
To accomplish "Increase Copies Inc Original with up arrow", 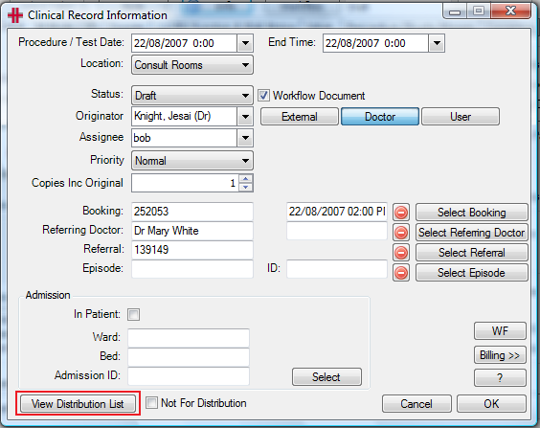I will click(x=245, y=179).
